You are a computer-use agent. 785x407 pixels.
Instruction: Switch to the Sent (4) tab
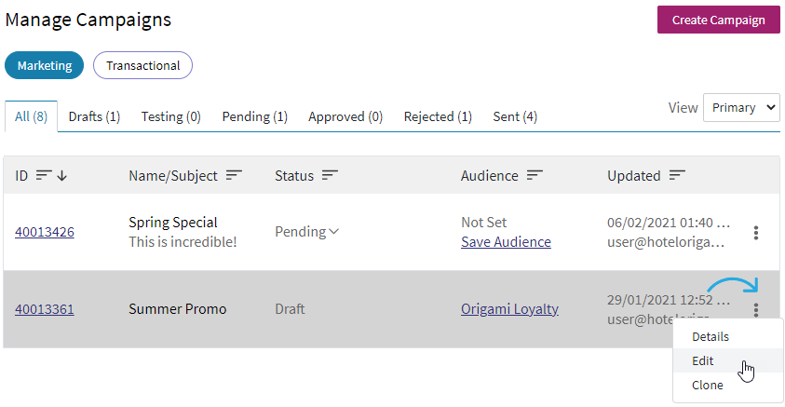click(515, 116)
